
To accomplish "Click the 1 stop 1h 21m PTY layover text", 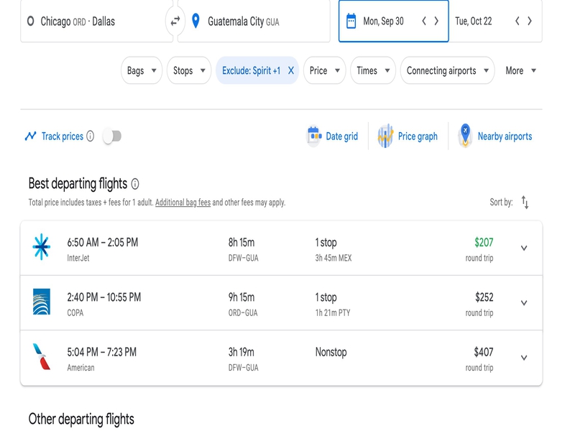I will tap(333, 304).
